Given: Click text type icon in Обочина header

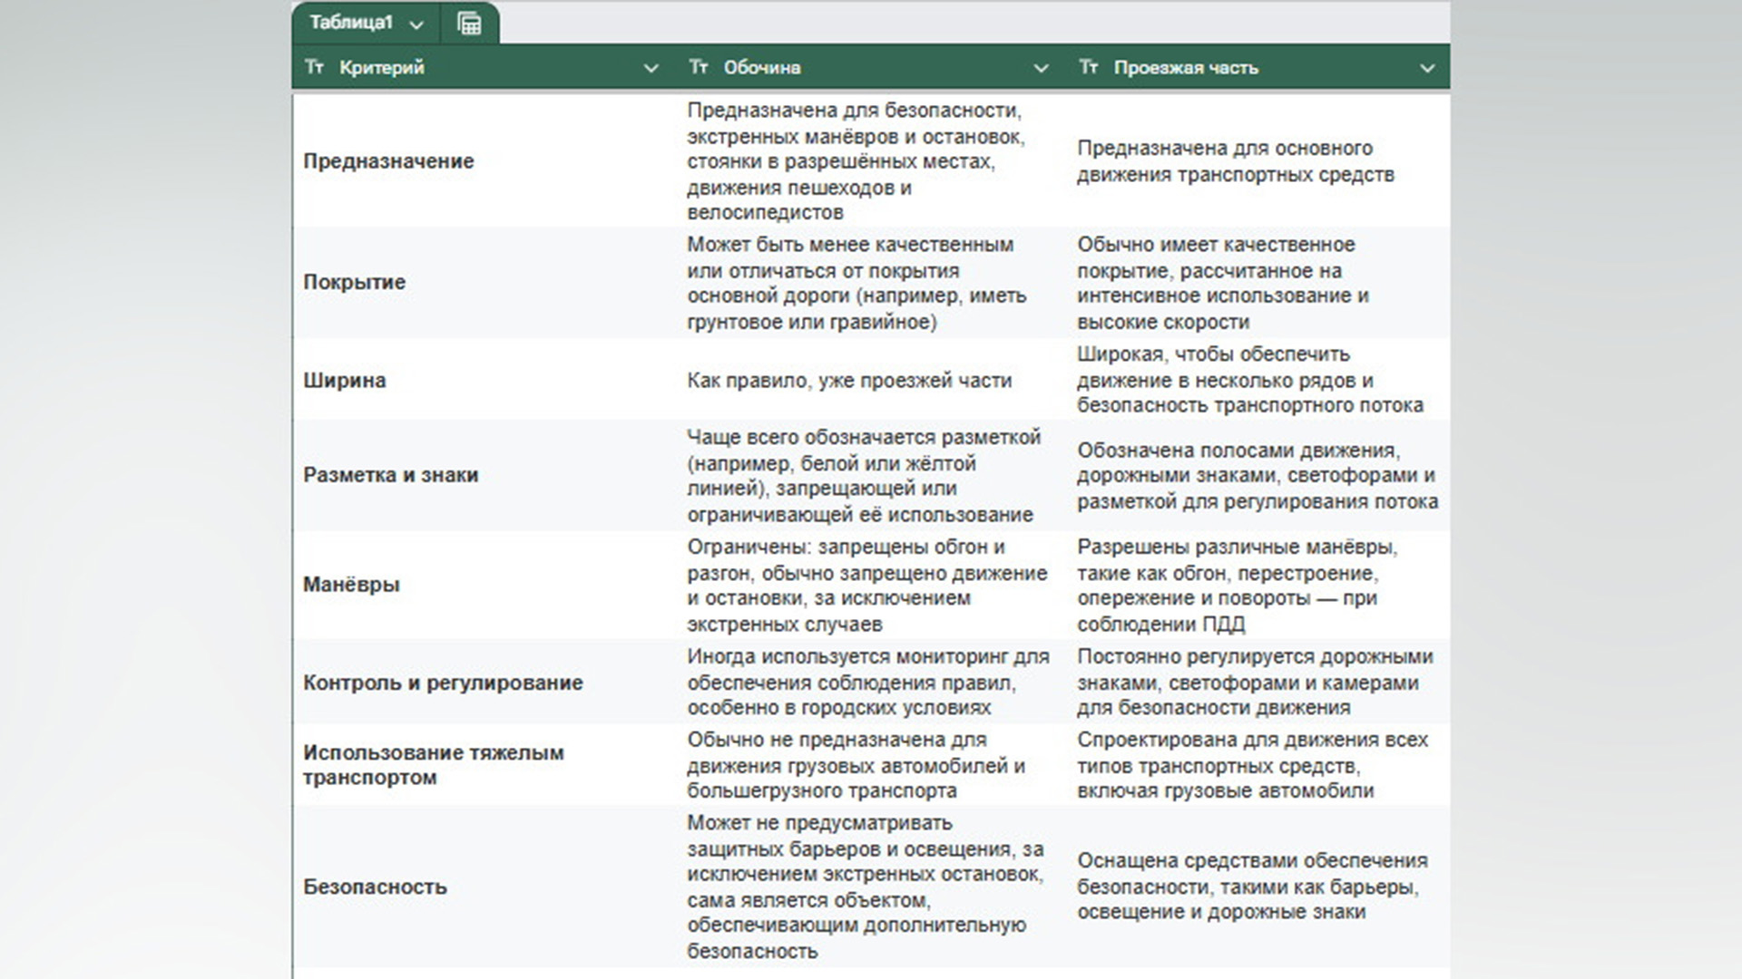Looking at the screenshot, I should coord(698,67).
